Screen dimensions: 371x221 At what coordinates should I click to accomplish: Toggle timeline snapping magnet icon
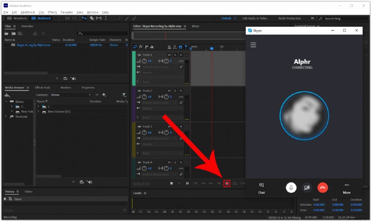180,47
